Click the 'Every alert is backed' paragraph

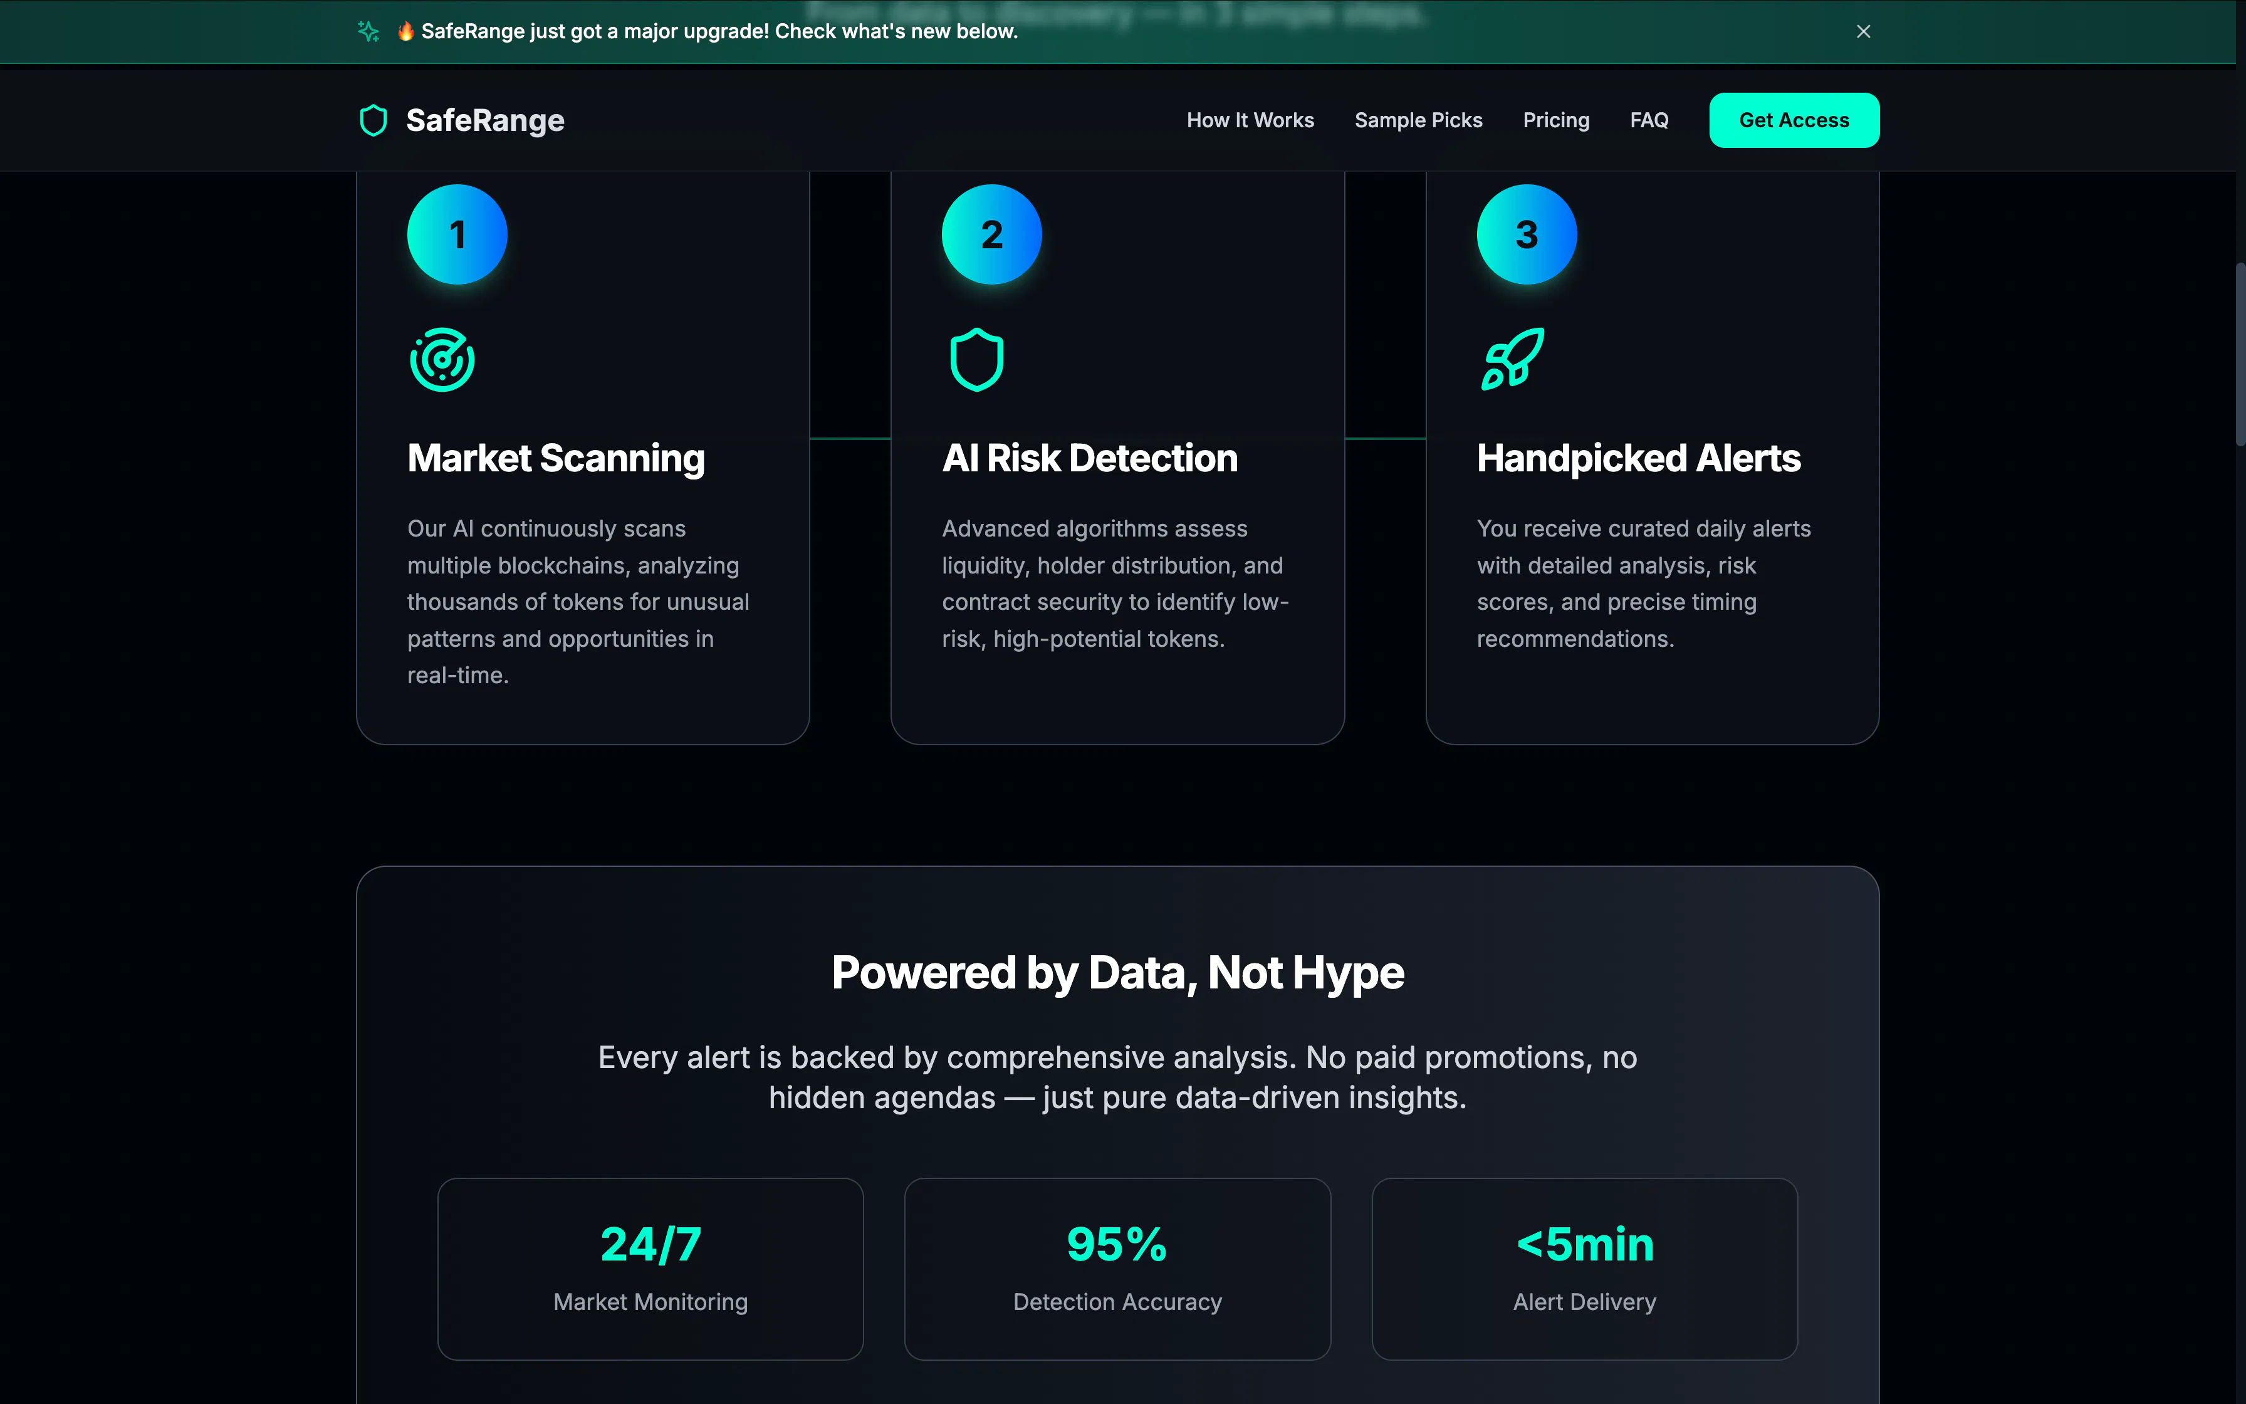coord(1117,1077)
